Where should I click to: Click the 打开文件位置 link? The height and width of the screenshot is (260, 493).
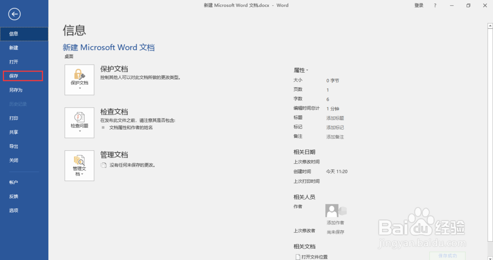click(x=315, y=257)
